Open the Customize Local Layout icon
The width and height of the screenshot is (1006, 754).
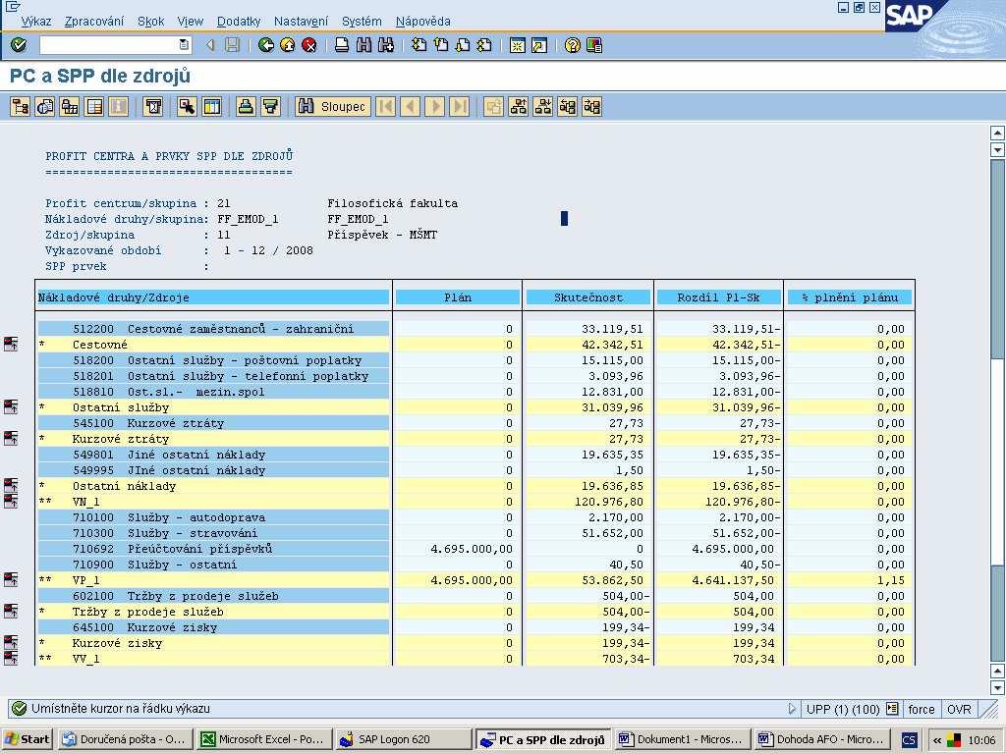tap(594, 45)
